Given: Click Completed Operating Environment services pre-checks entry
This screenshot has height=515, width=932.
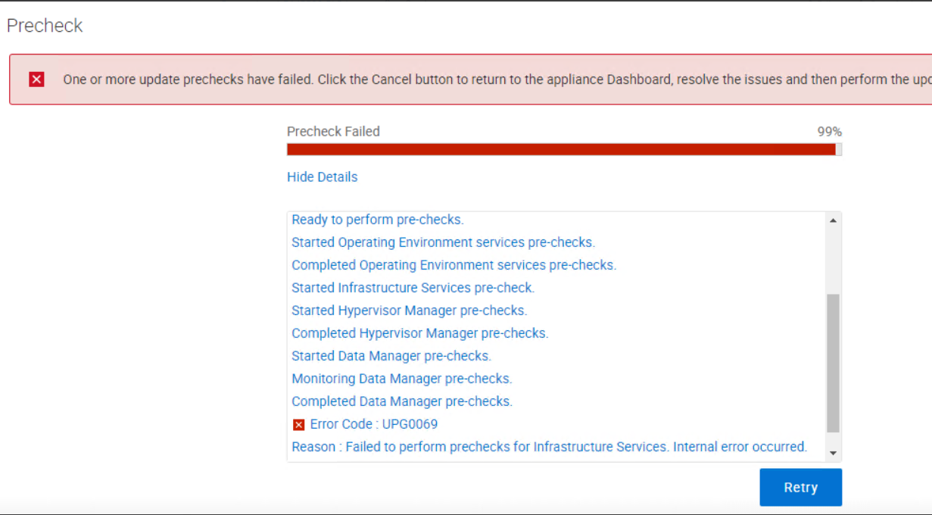Looking at the screenshot, I should tap(454, 264).
